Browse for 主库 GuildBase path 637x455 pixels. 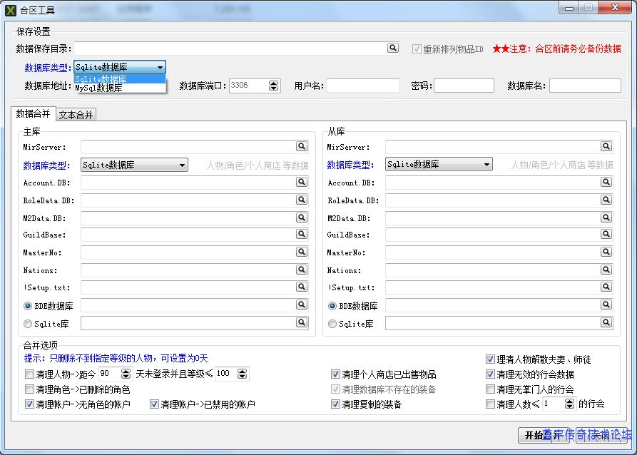coord(302,235)
